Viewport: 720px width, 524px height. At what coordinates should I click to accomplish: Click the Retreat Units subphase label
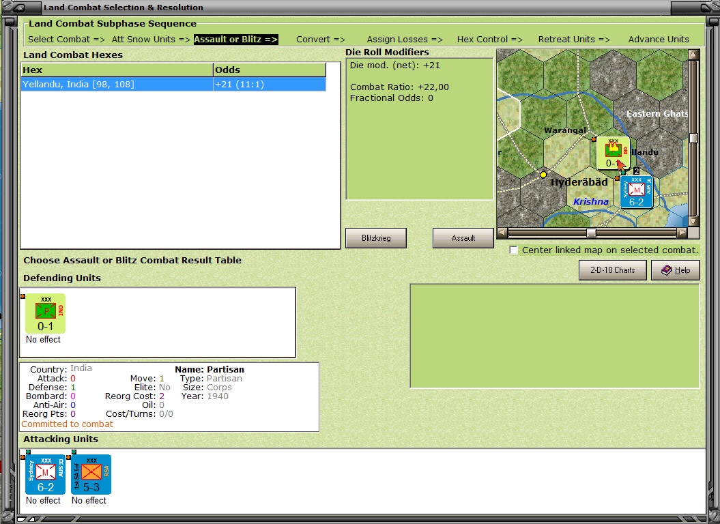574,40
